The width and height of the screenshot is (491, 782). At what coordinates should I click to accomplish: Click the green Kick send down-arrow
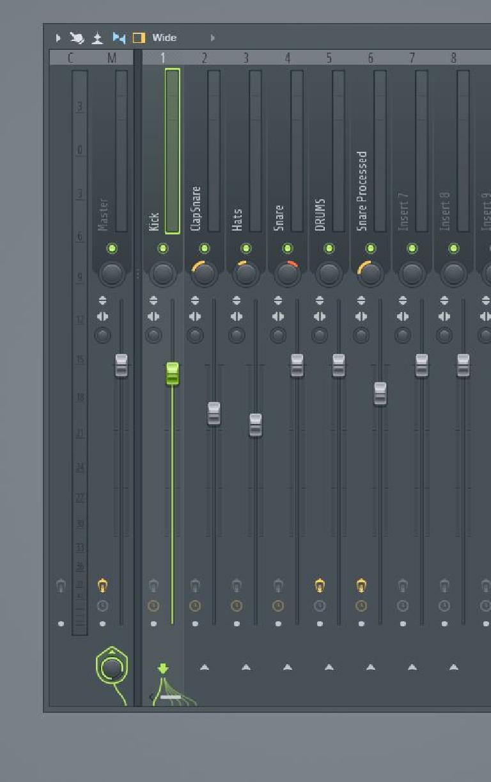[x=163, y=669]
